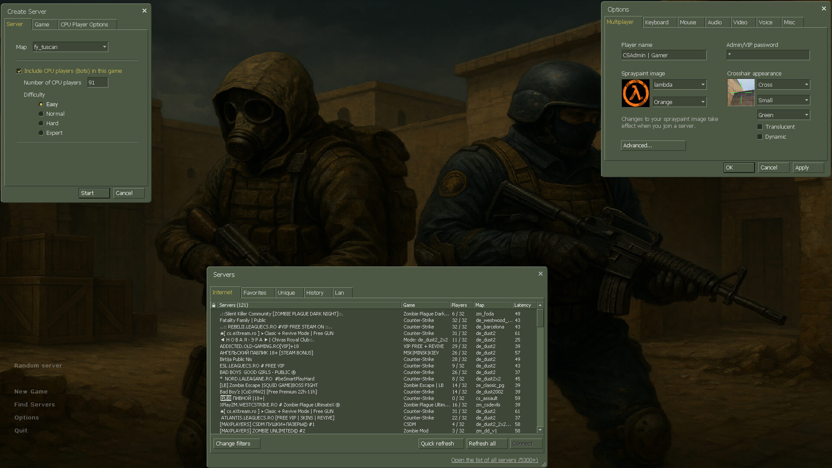Open crosshair type dropdown showing Cross
This screenshot has height=468, width=832.
click(783, 84)
